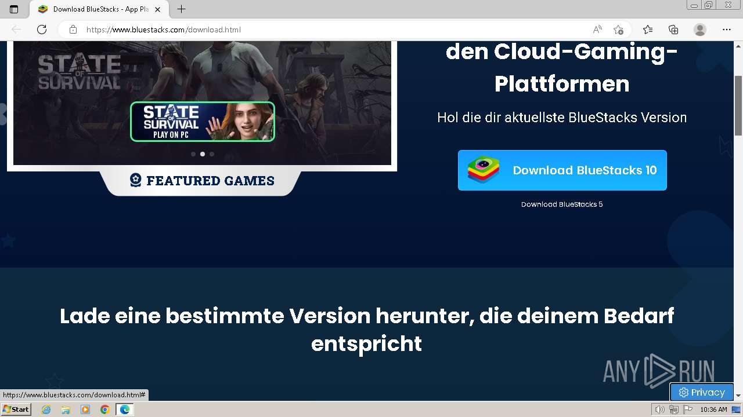Click the Download BlueStacks 10 button
Viewport: 743px width, 417px height.
pyautogui.click(x=562, y=170)
